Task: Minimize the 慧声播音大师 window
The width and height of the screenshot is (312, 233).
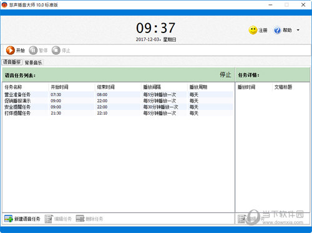Action: click(270, 5)
